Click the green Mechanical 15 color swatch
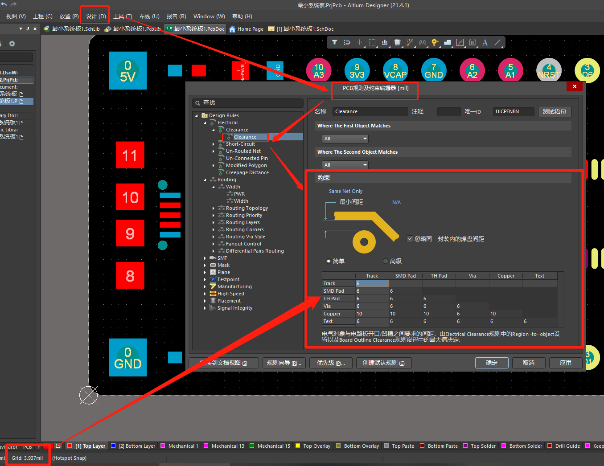Image resolution: width=604 pixels, height=466 pixels. pyautogui.click(x=252, y=446)
